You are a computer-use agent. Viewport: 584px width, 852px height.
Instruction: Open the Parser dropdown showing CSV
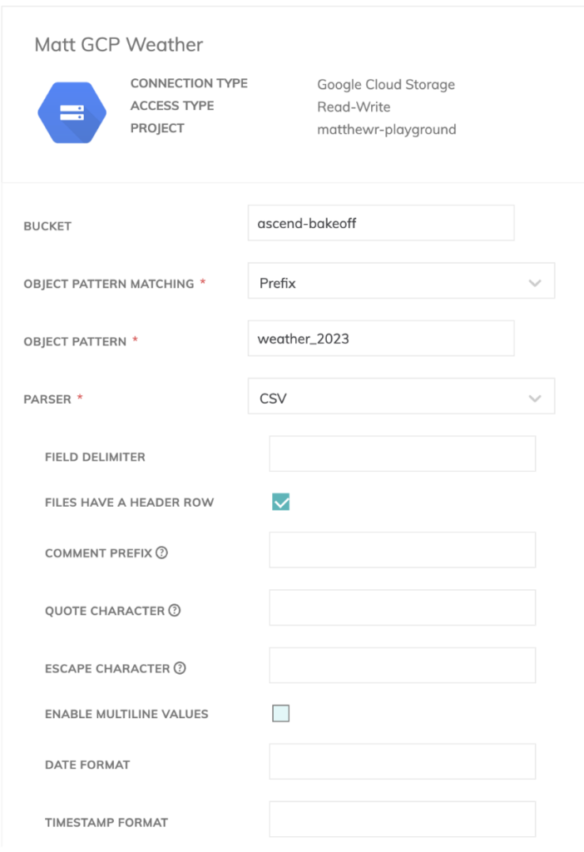[401, 399]
